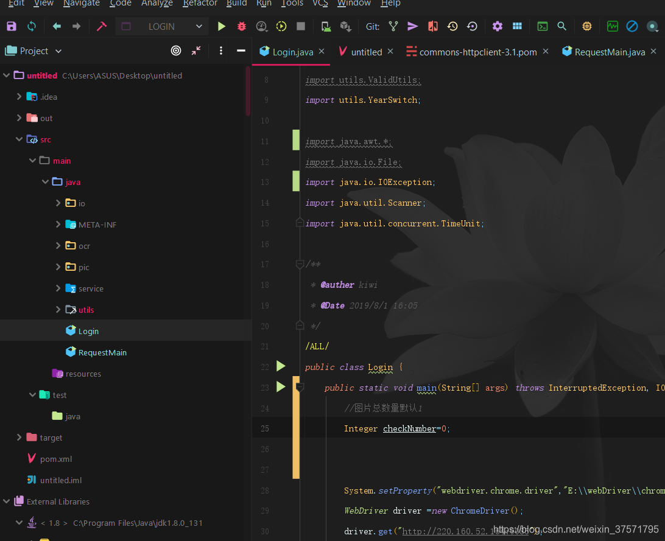Viewport: 665px width, 541px height.
Task: Switch to commons-httpclient-3.1.pom tab
Action: 478,52
